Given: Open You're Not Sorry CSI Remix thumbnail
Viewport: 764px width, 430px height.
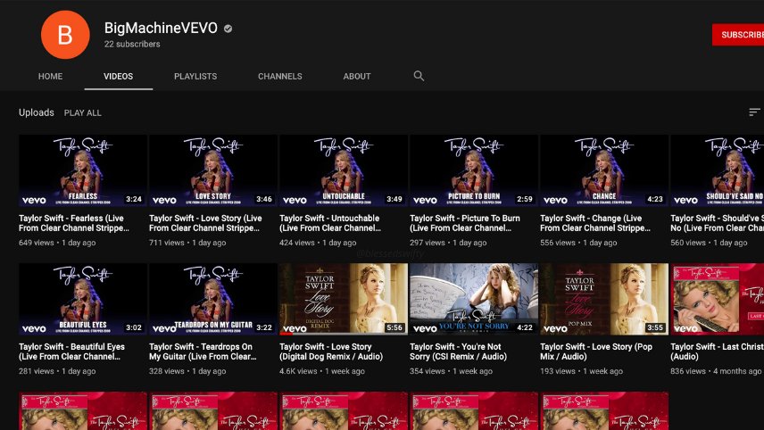Looking at the screenshot, I should (474, 299).
